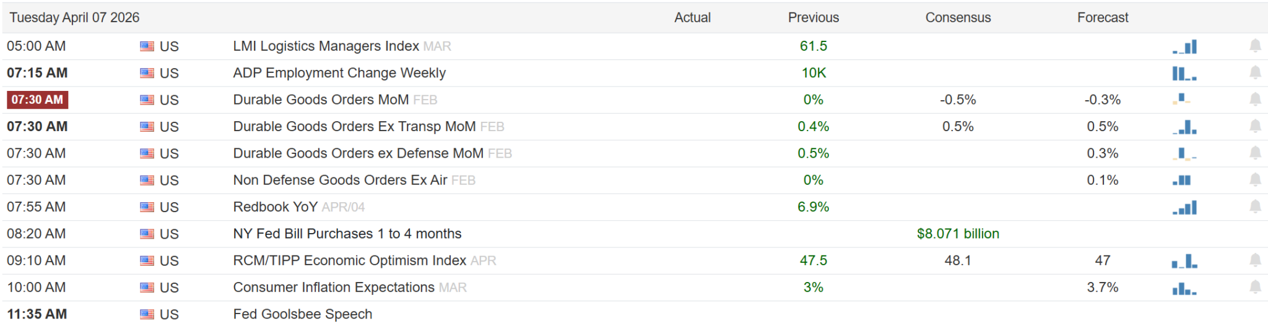
Task: Open NY Fed Bill Purchases 1 to 4 months
Action: (x=347, y=234)
